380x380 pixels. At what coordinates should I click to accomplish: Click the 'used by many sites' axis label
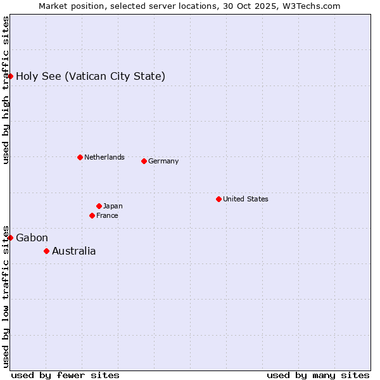318,375
